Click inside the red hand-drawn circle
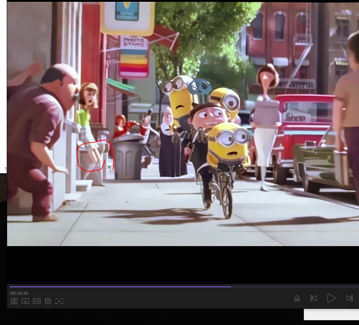This screenshot has width=359, height=325. [x=92, y=156]
